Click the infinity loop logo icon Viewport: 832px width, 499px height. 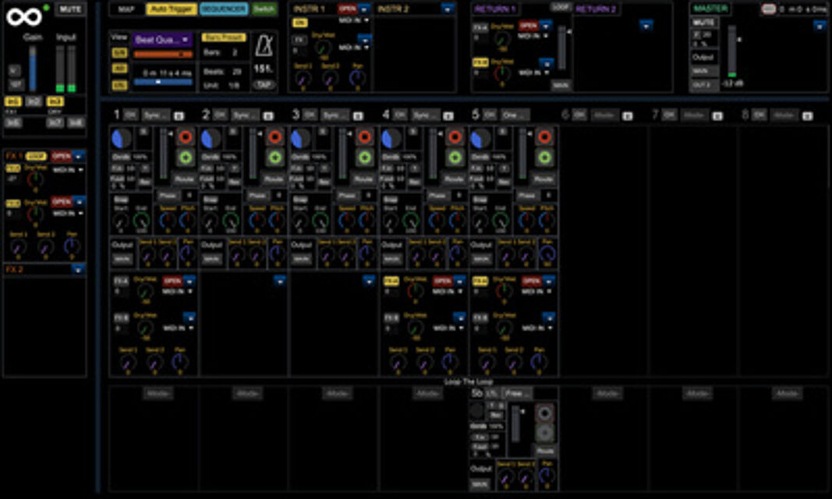click(x=24, y=16)
